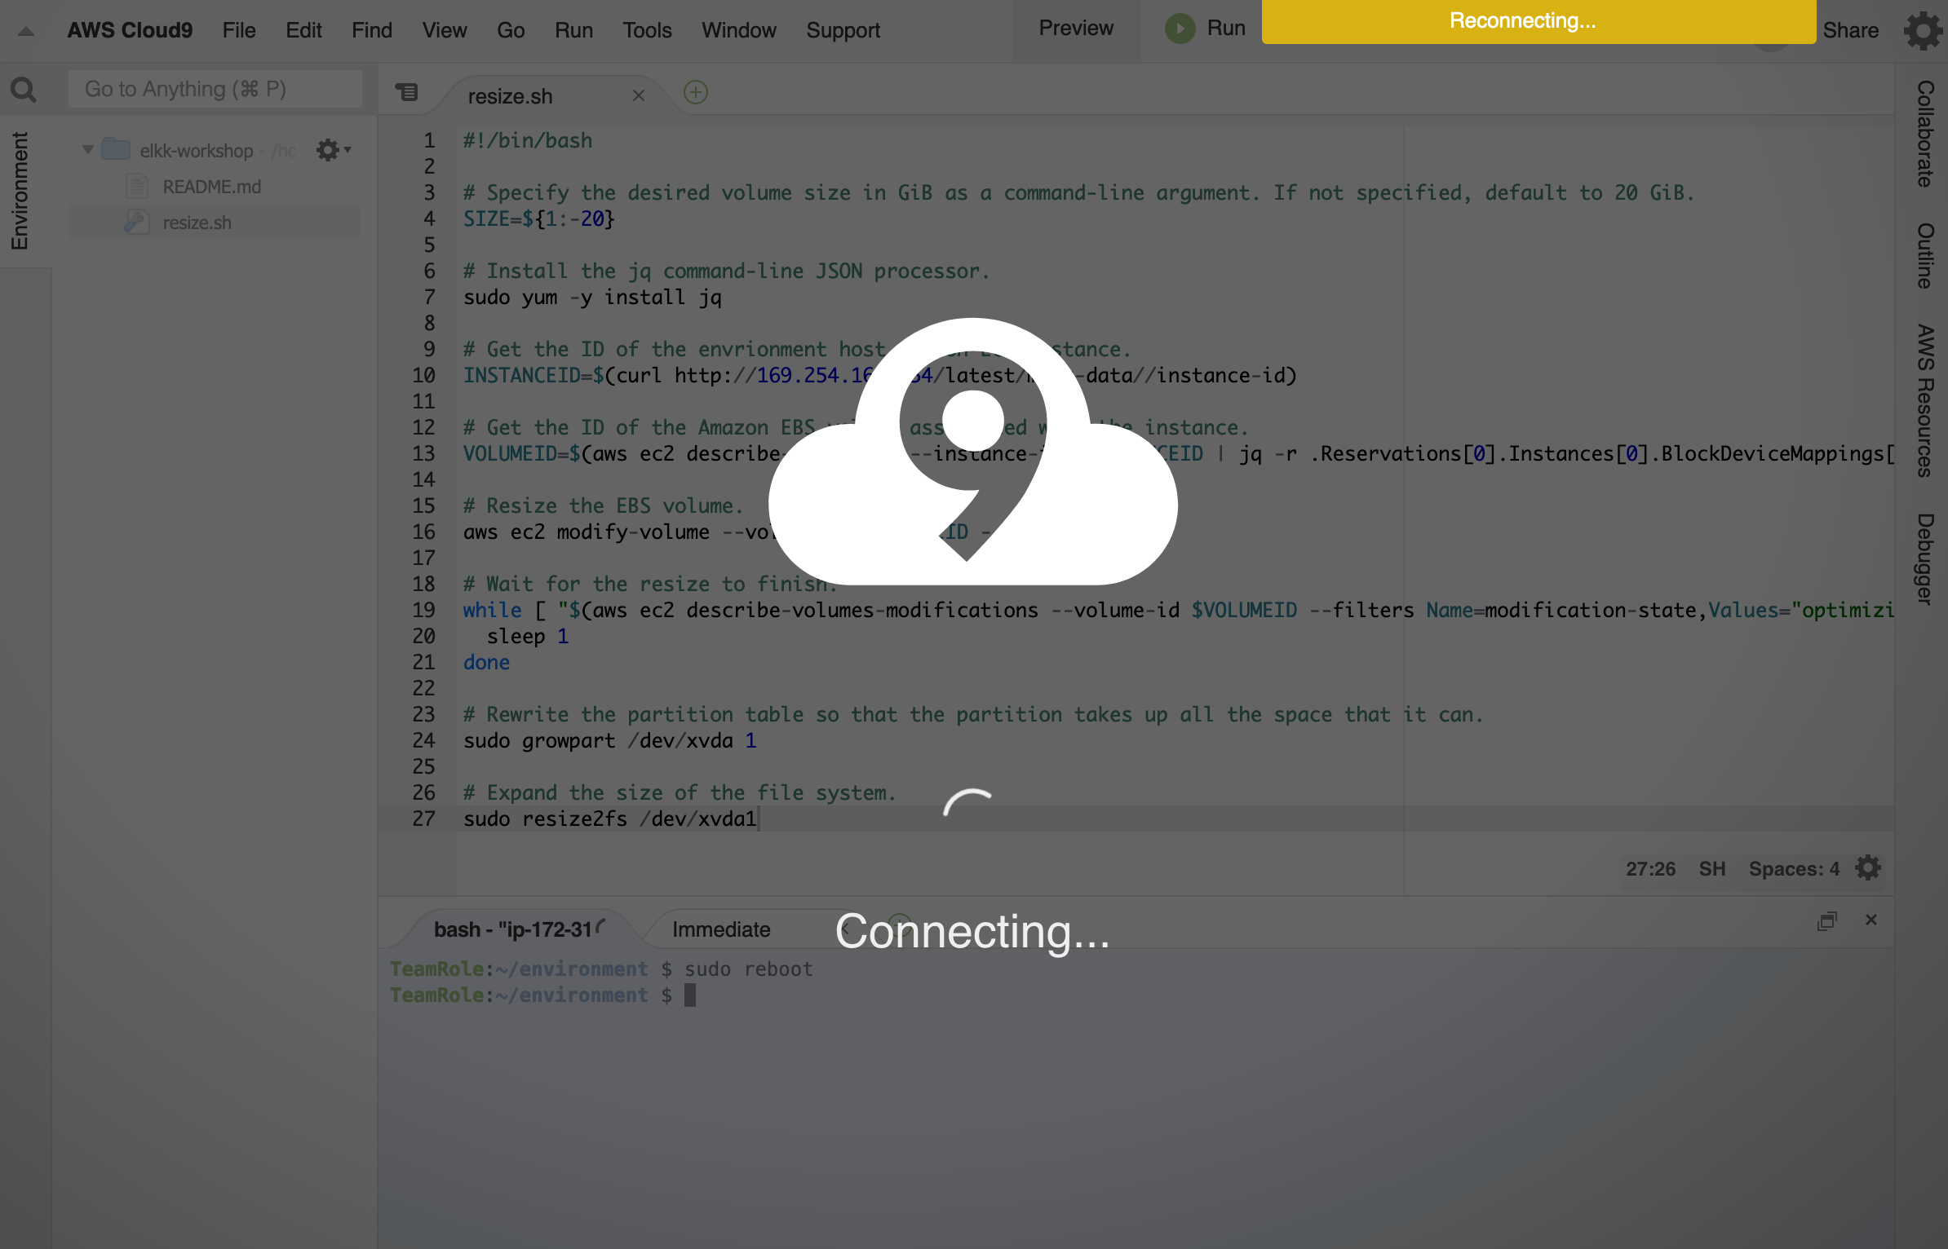This screenshot has height=1249, width=1948.
Task: Open the Find menu
Action: (x=372, y=30)
